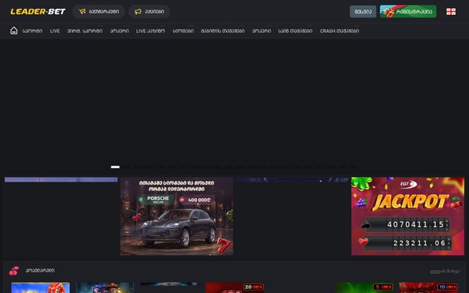Click the შესვლა login button
This screenshot has width=469, height=293.
click(363, 12)
